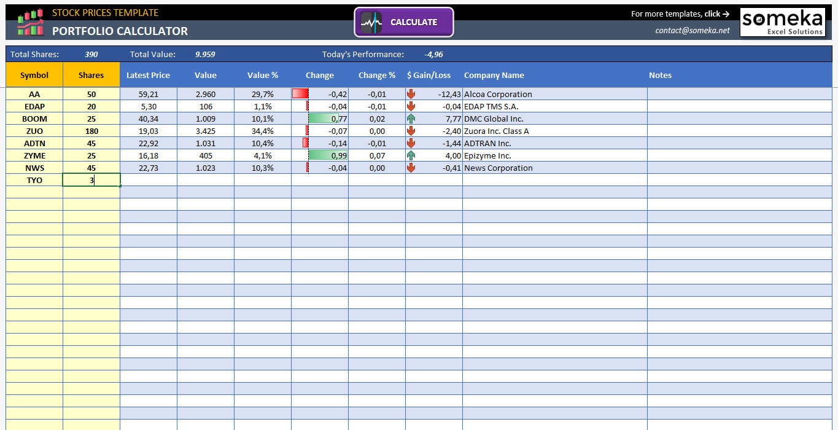Select the Total Shares value 390

(x=91, y=54)
